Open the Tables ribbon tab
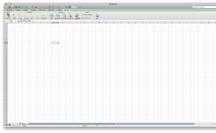 [x=26, y=10]
